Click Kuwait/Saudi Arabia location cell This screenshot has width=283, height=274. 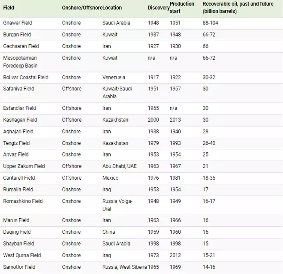tap(117, 93)
